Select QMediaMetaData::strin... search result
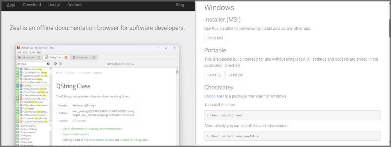 tap(33, 95)
